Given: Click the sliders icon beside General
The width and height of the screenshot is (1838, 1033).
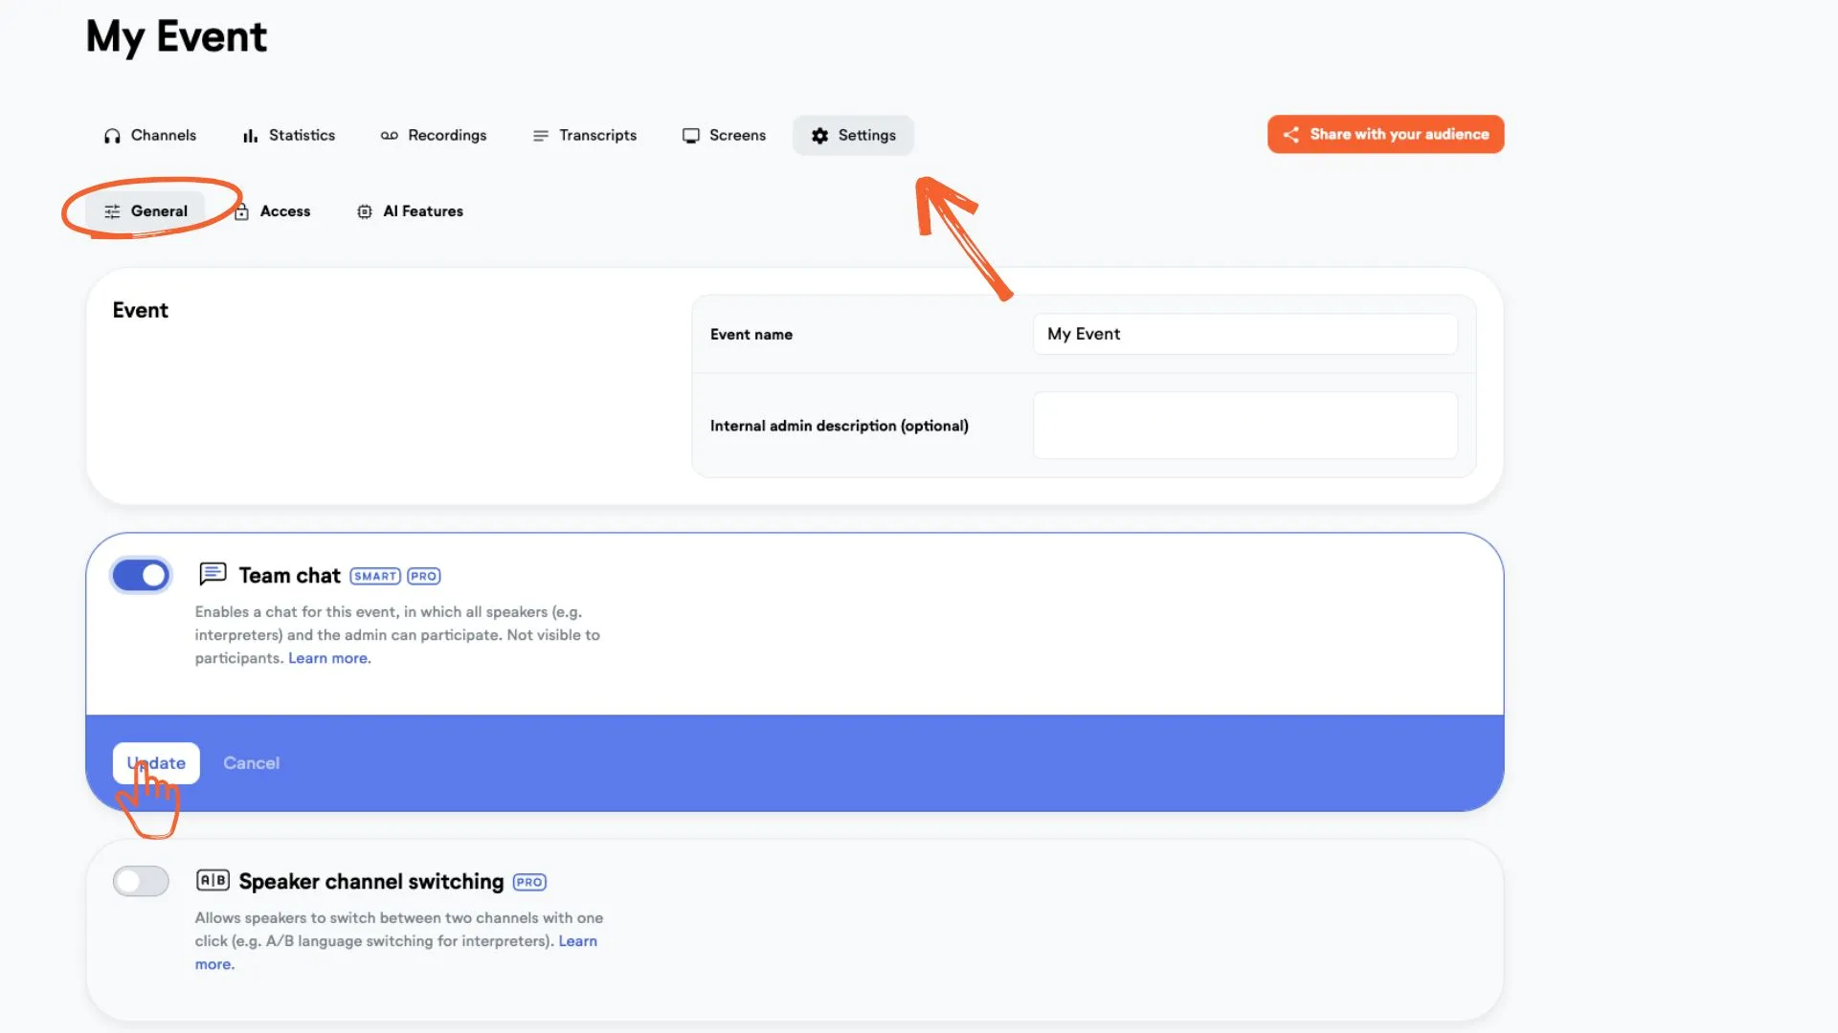Looking at the screenshot, I should pyautogui.click(x=112, y=211).
